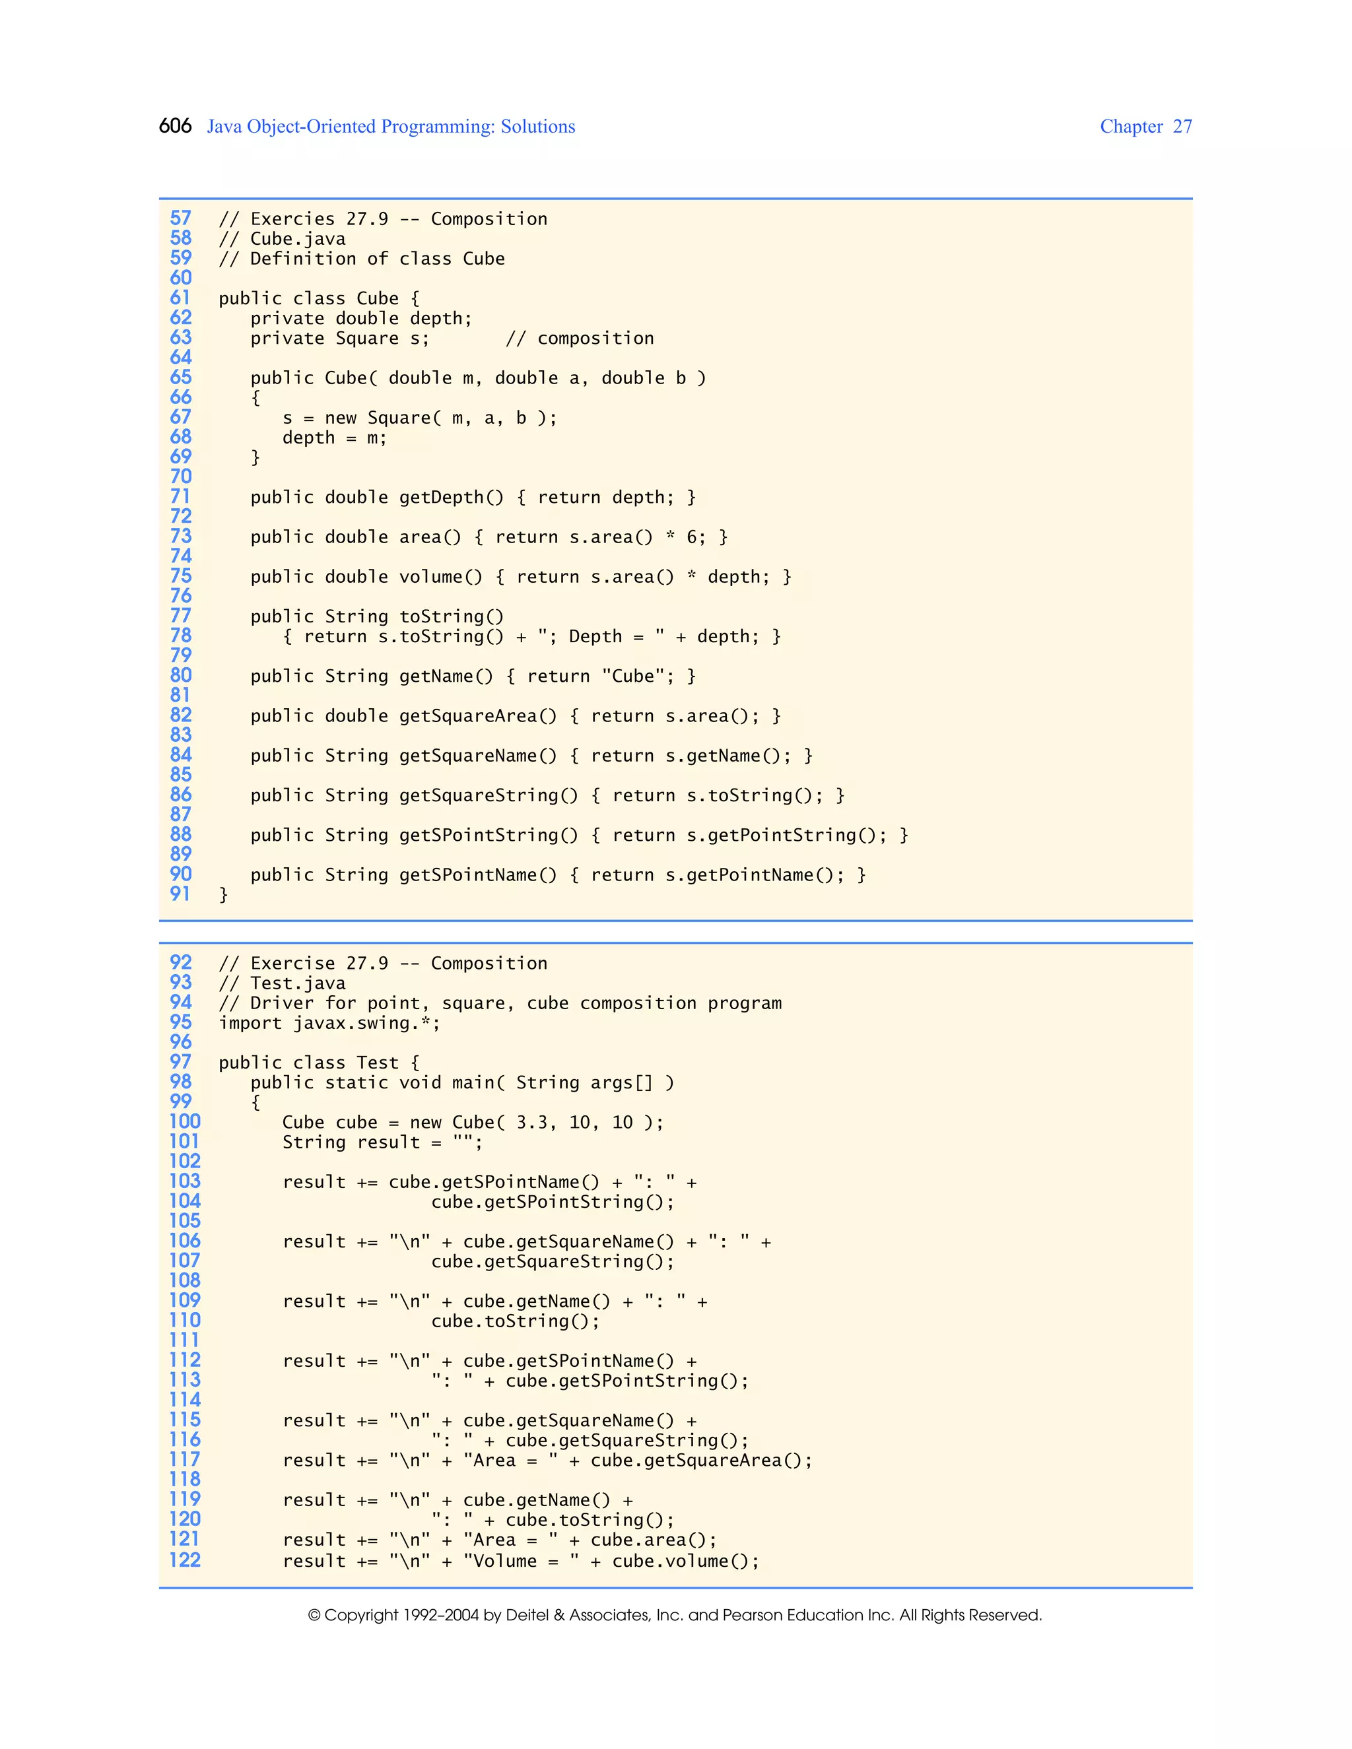Click line 112 with cube.getSPointName()

tap(489, 1362)
